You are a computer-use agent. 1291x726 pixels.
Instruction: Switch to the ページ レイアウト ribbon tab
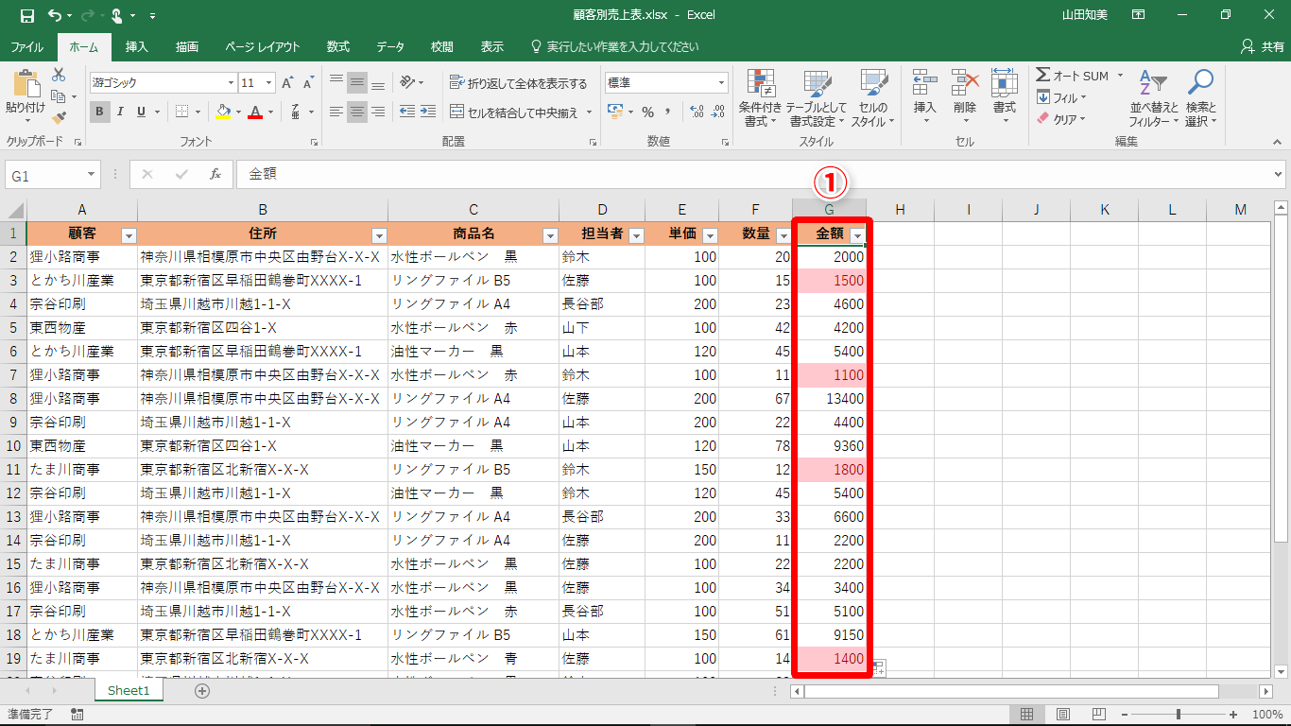click(x=262, y=46)
